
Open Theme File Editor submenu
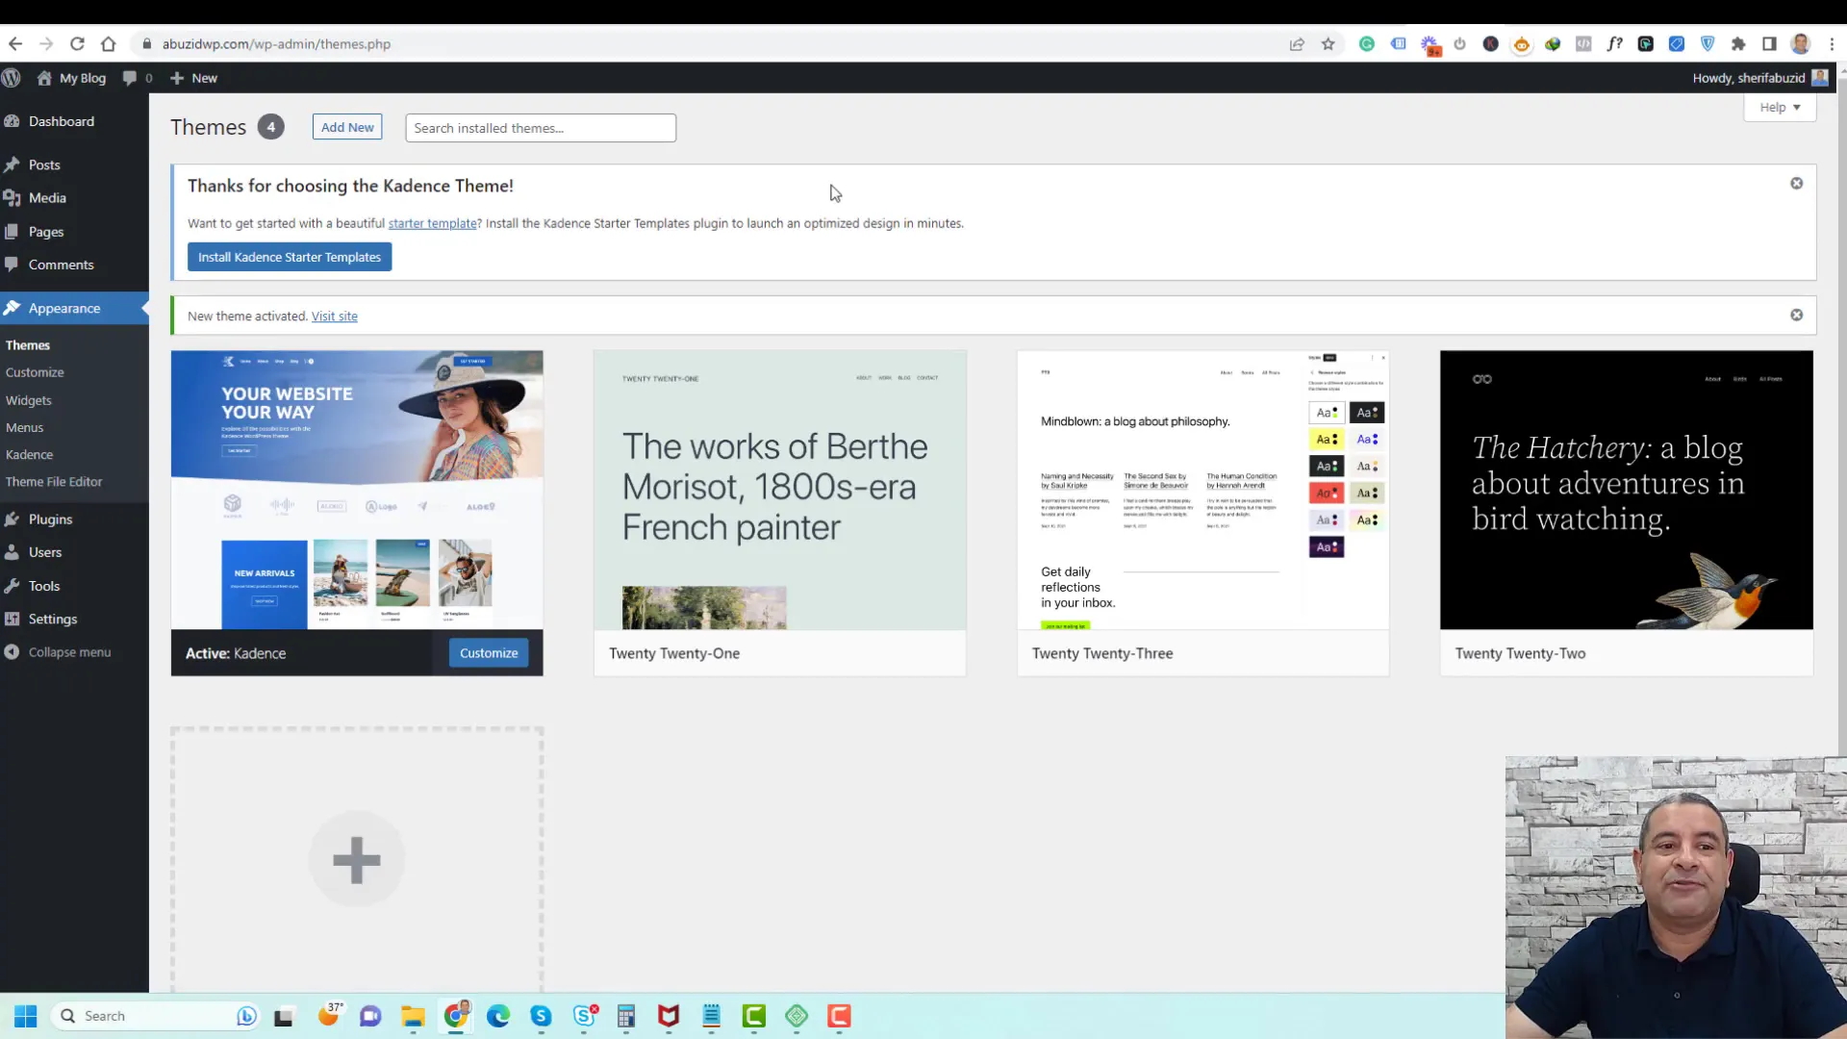click(54, 481)
